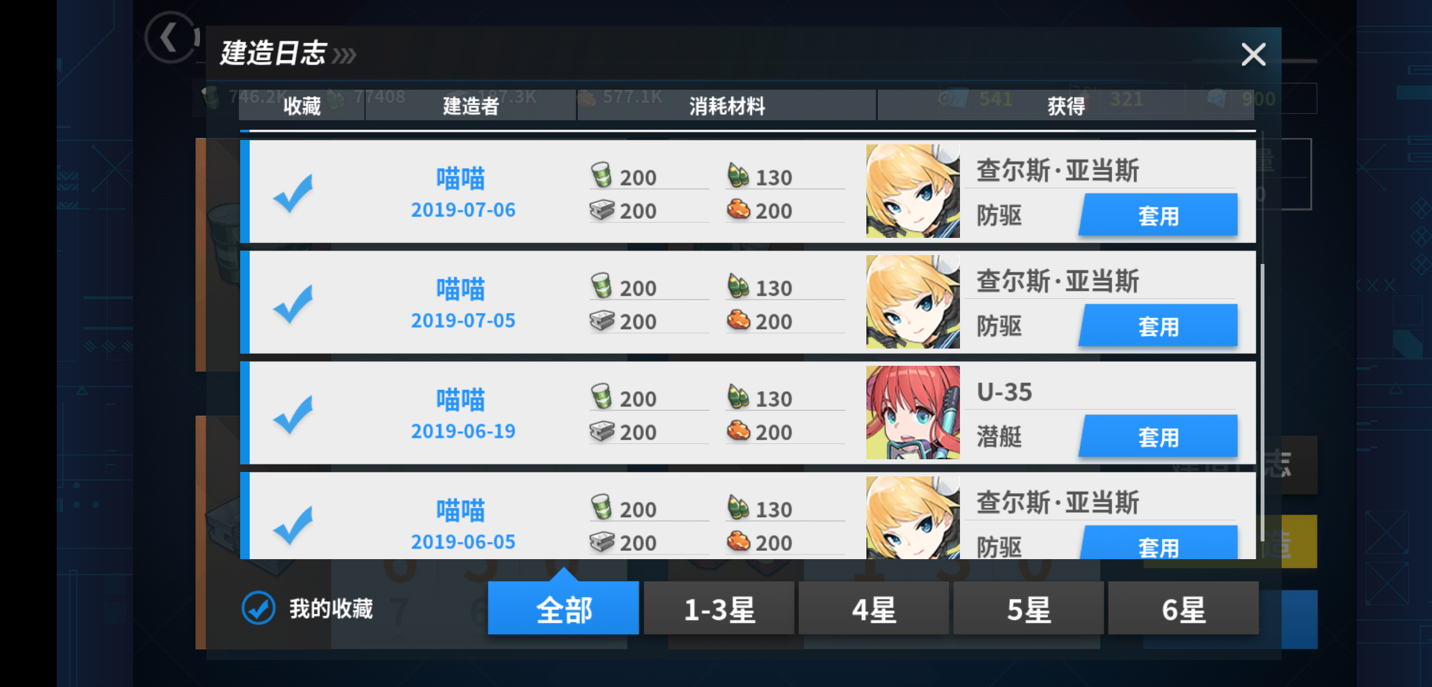The width and height of the screenshot is (1432, 687).
Task: Toggle favorite checkmark for 2019-06-19 entry
Action: [x=293, y=414]
